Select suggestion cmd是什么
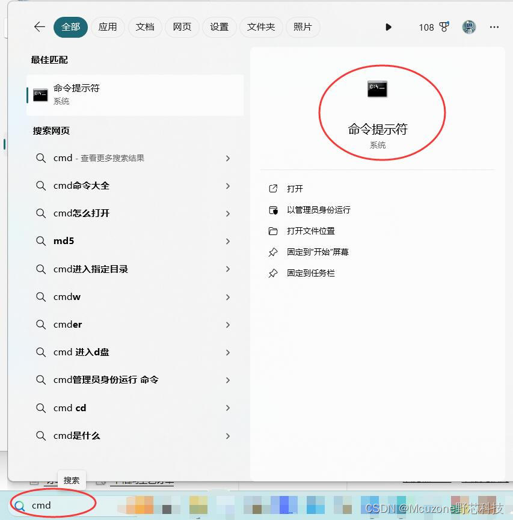The height and width of the screenshot is (520, 513). point(135,436)
